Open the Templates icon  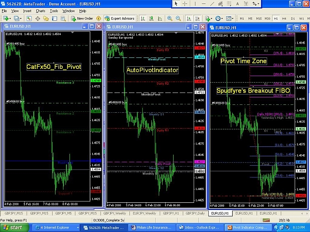click(228, 18)
